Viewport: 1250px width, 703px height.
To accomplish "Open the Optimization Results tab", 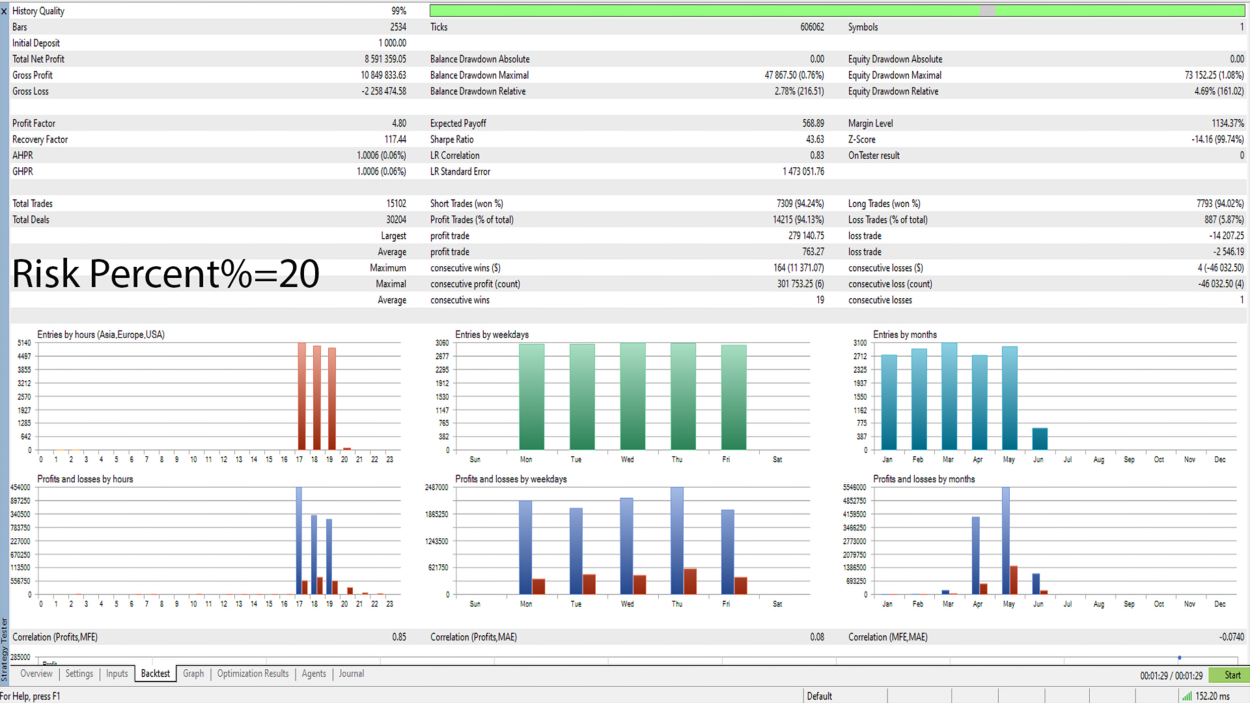I will pyautogui.click(x=253, y=674).
